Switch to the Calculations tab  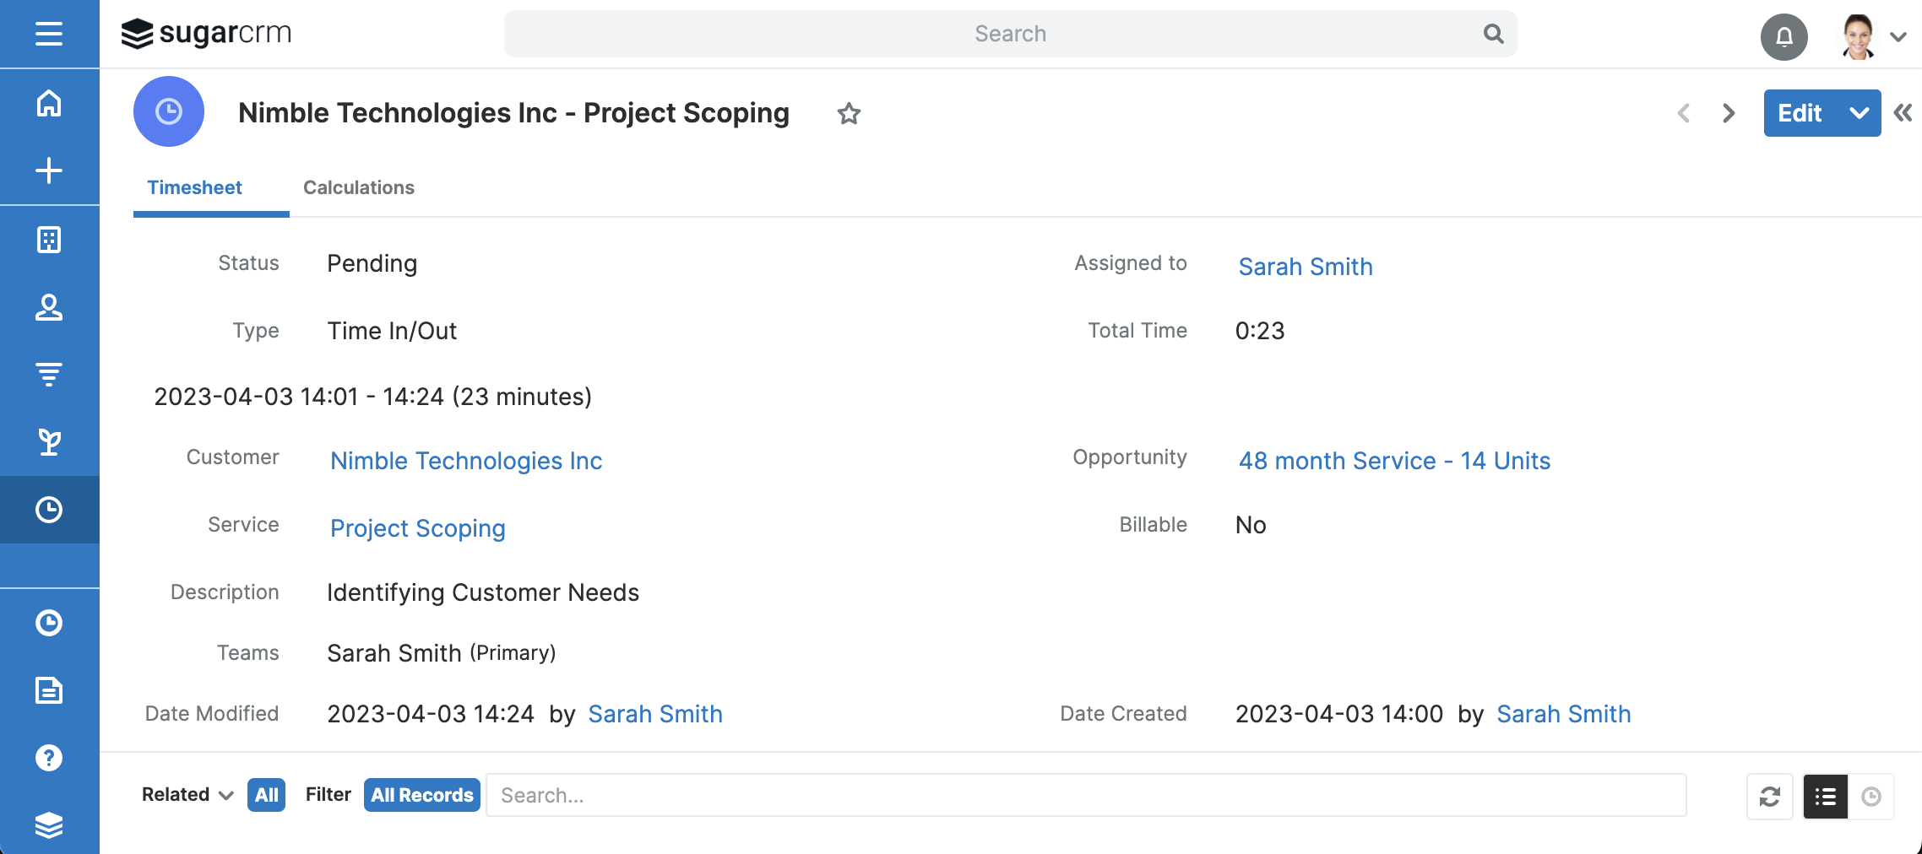359,187
